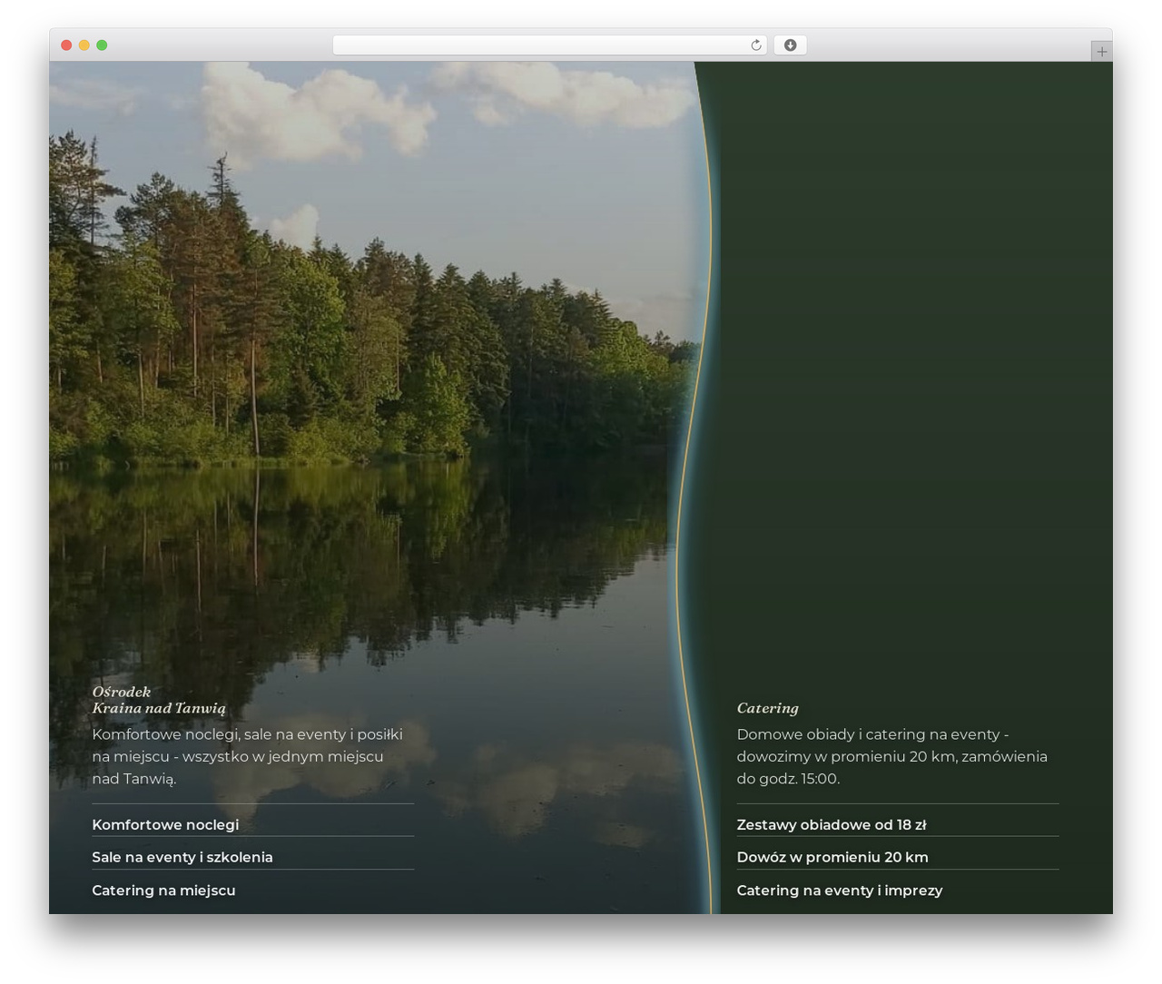Open the Komfortowe noclegi link
Image resolution: width=1162 pixels, height=984 pixels.
pyautogui.click(x=165, y=824)
